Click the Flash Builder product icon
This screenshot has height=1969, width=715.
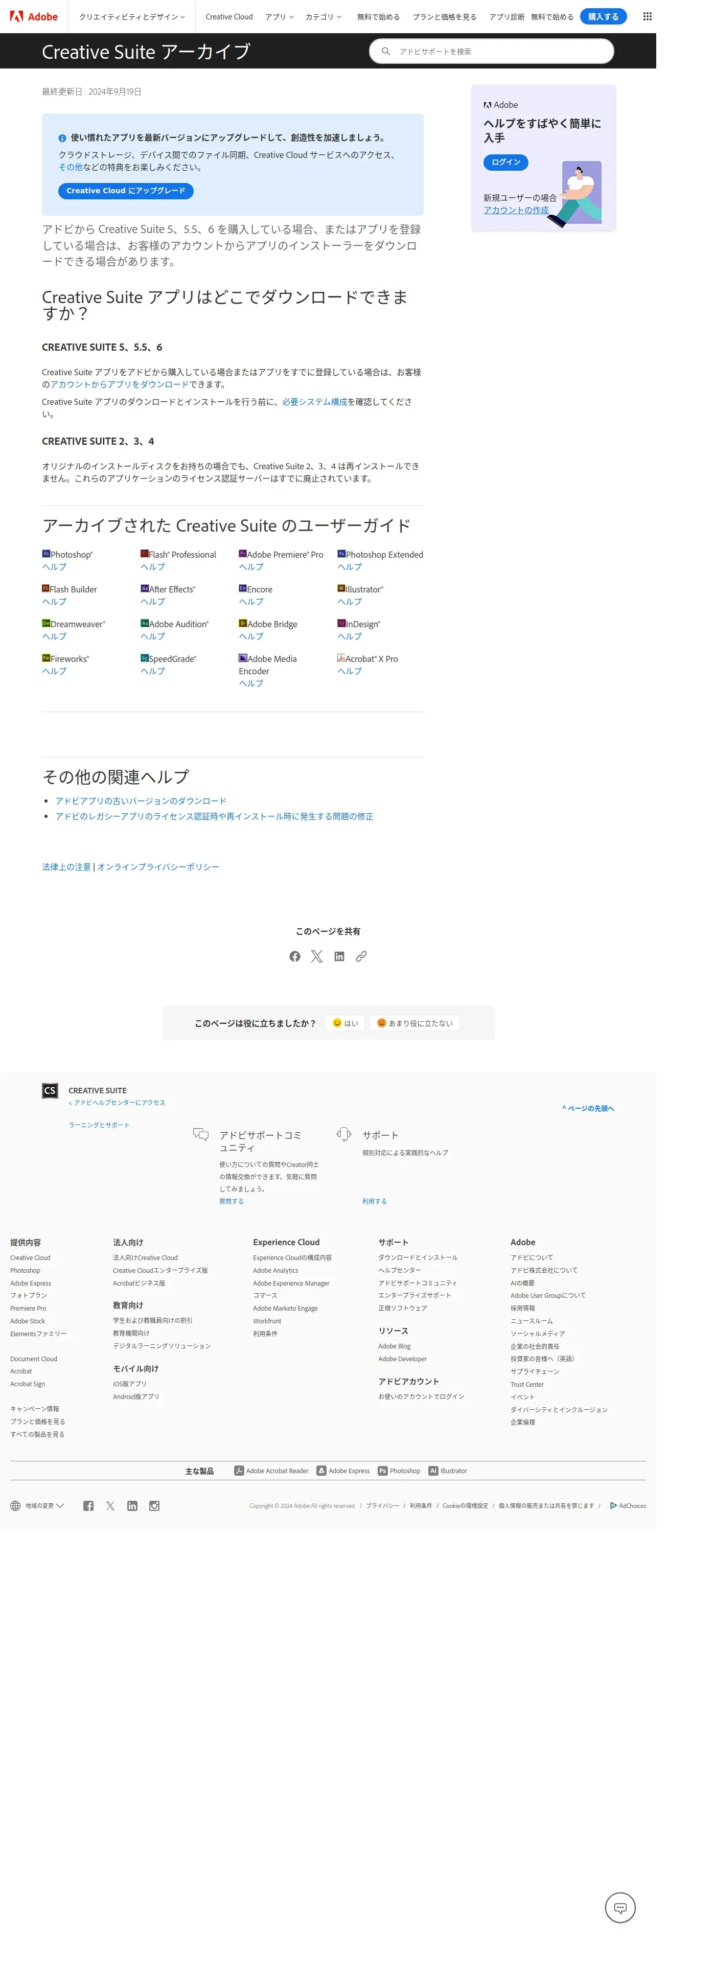[46, 588]
